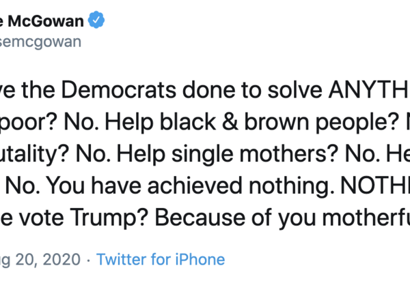410x283 pixels.
Task: Open the Twitter for iPhone source link
Action: coord(161,259)
